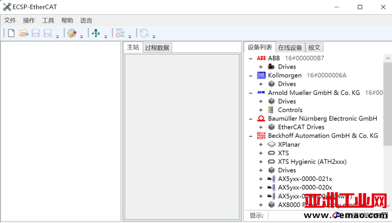This screenshot has height=223, width=392.
Task: Click inside the 主站 content panel
Action: pyautogui.click(x=182, y=137)
